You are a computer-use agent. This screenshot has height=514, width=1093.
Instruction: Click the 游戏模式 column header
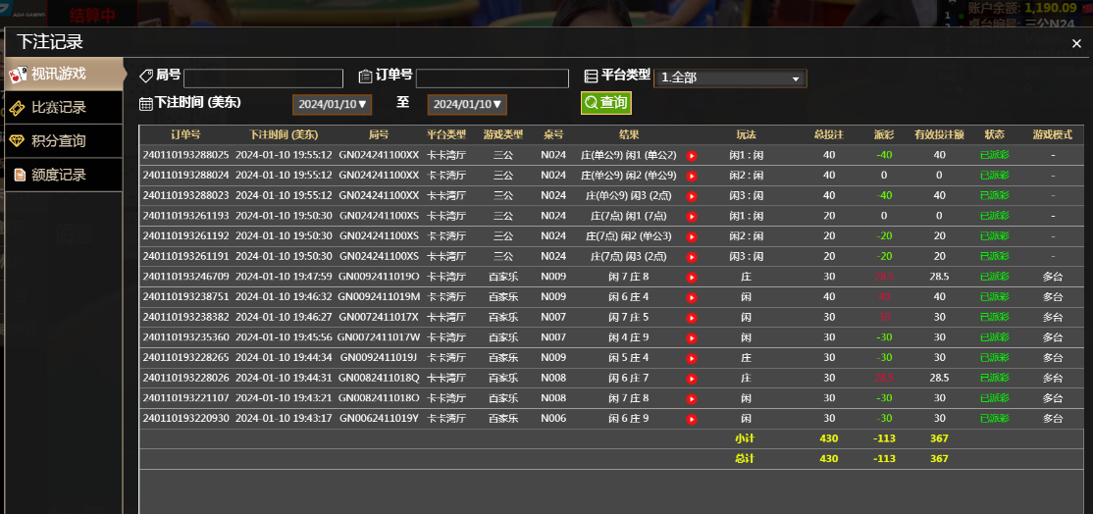tap(1053, 134)
